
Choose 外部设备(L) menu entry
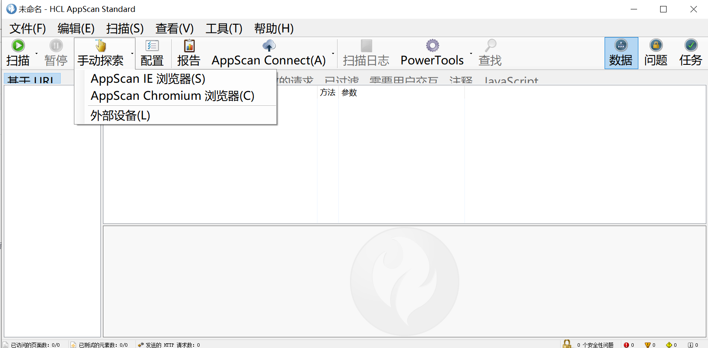176,116
